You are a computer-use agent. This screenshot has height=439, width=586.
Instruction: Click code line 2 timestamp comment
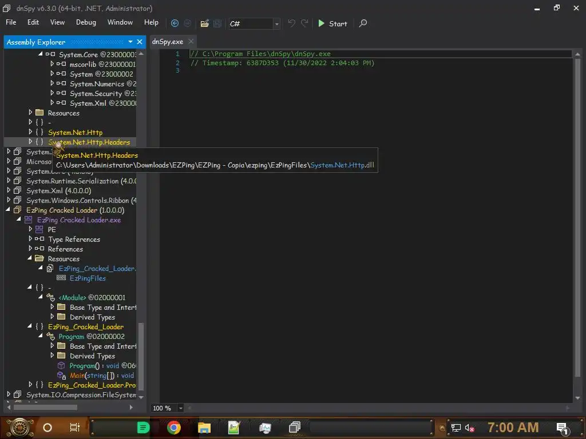pos(282,63)
